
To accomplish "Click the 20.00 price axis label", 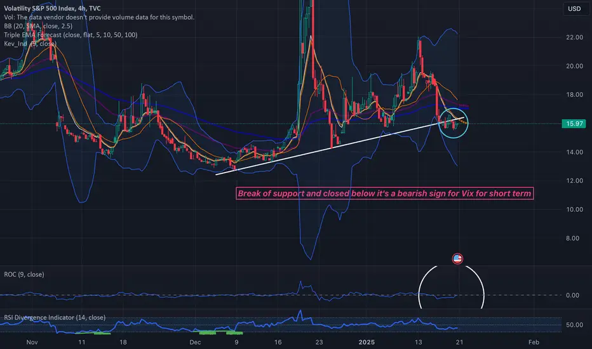I will tap(574, 66).
